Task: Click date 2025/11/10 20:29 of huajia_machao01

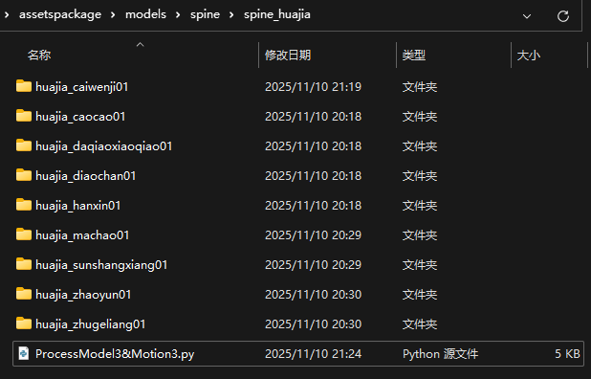Action: (x=314, y=235)
